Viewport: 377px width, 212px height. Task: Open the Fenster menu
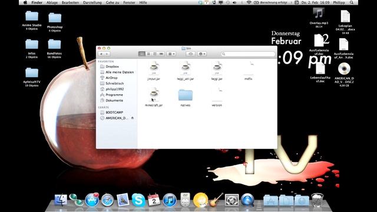coord(129,2)
